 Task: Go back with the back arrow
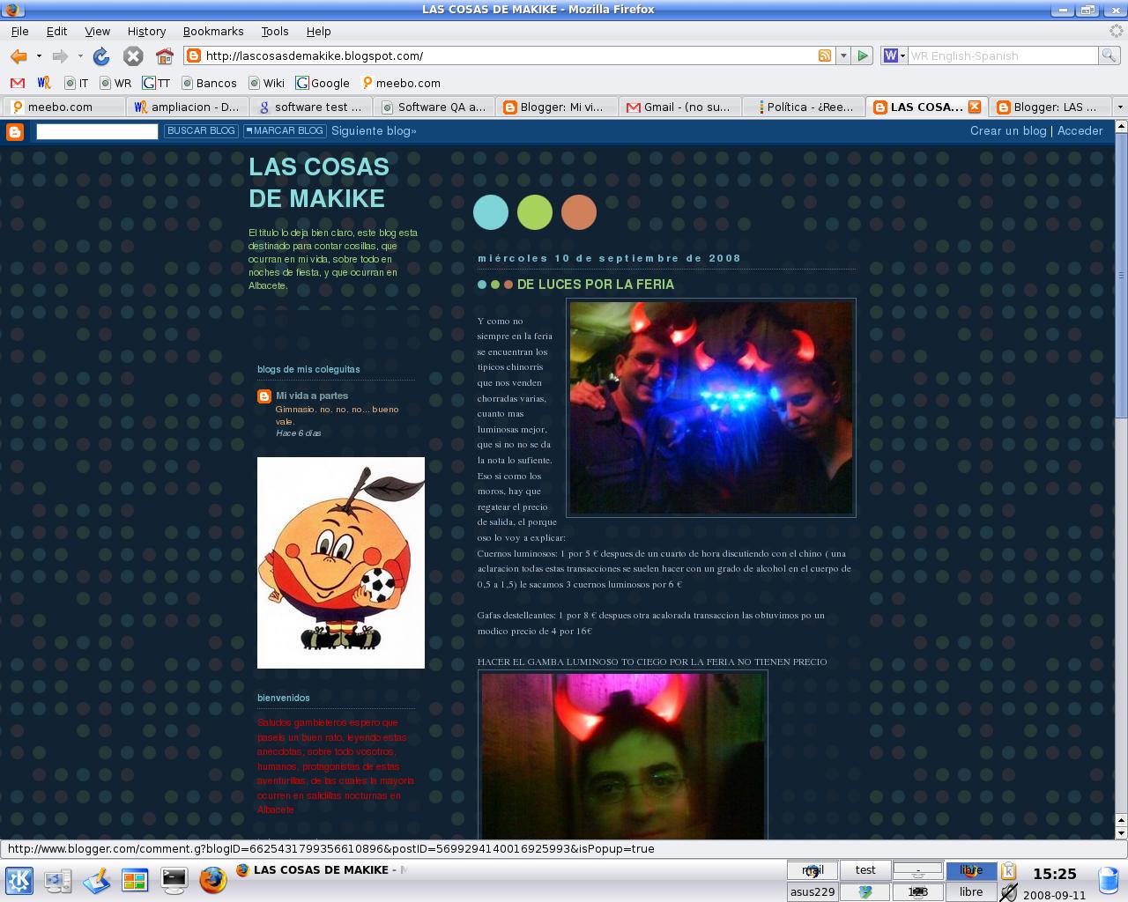pyautogui.click(x=19, y=56)
